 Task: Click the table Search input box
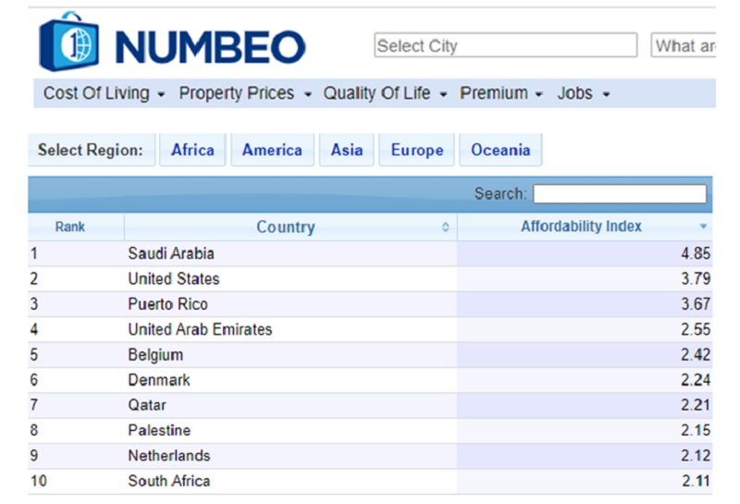pos(620,194)
